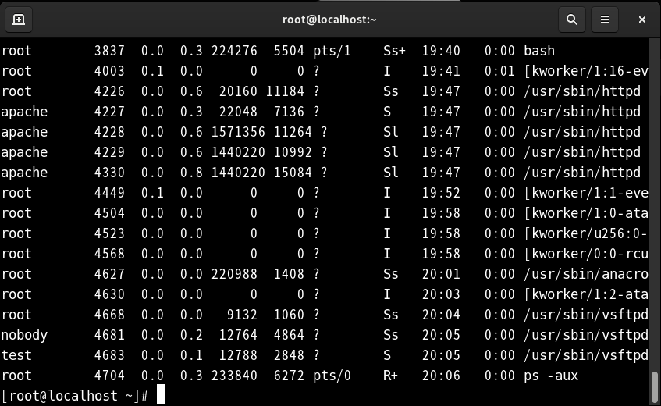This screenshot has height=406, width=661.
Task: Open the terminal search tool
Action: click(x=571, y=20)
